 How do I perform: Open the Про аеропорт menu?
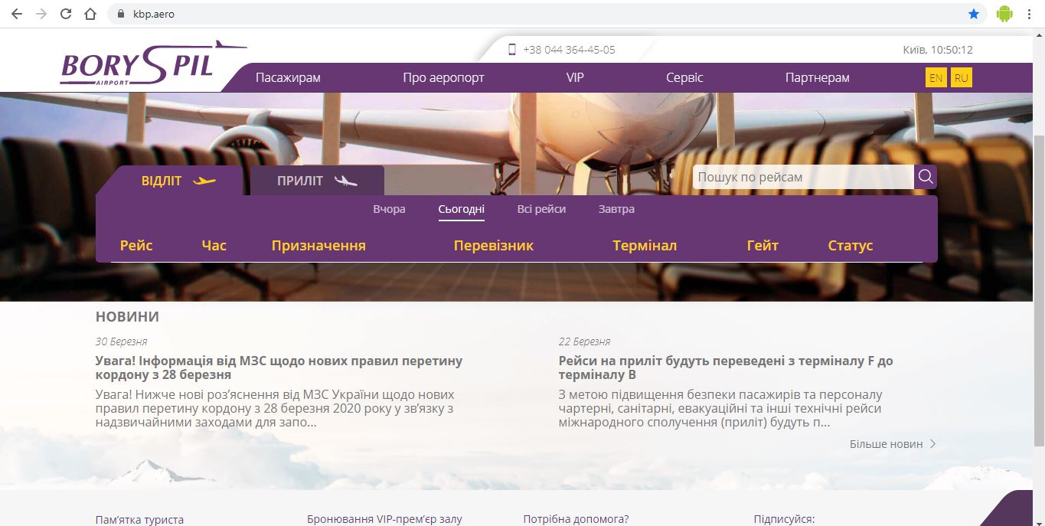[443, 78]
